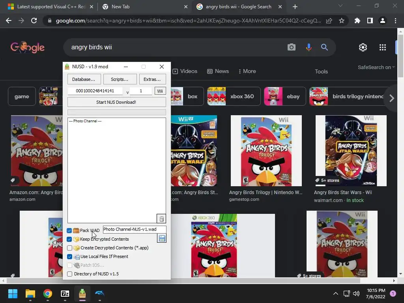Select the xbox 360 suggestion chip

click(234, 96)
